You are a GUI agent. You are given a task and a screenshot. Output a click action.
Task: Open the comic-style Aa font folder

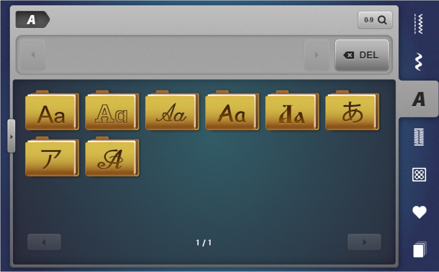(x=232, y=111)
